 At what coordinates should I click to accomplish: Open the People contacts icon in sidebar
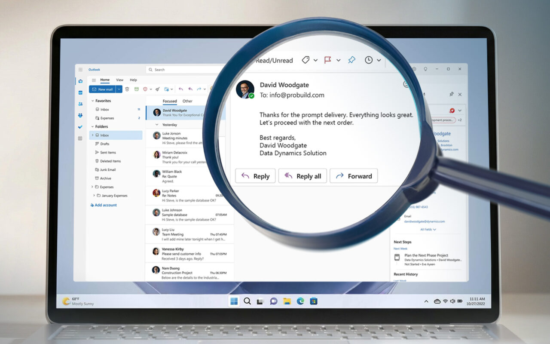[80, 104]
